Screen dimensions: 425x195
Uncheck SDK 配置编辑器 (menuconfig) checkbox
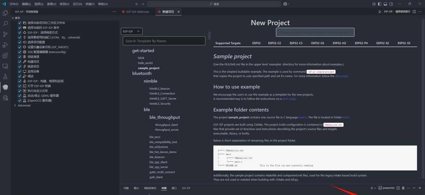click(20, 52)
